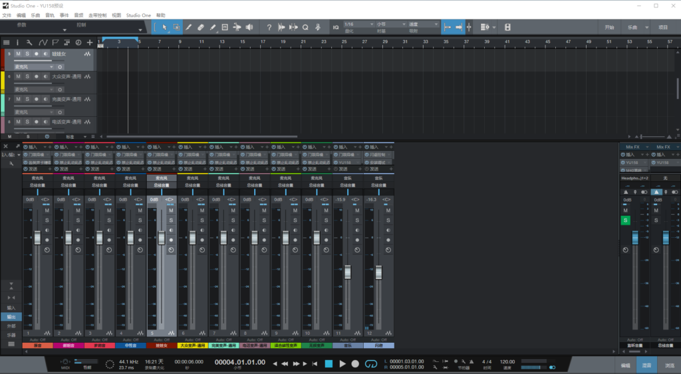681x374 pixels.
Task: Click the volume fader on channel 11
Action: coord(348,272)
